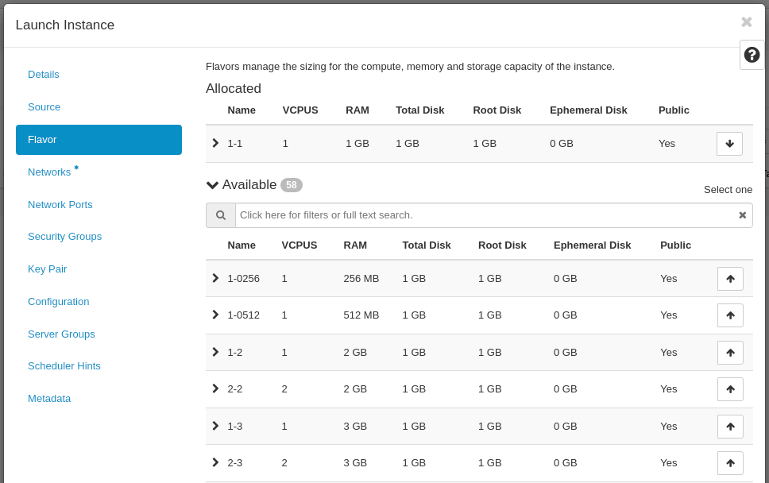The height and width of the screenshot is (483, 769).
Task: Click the search magnifier icon
Action: coord(220,214)
